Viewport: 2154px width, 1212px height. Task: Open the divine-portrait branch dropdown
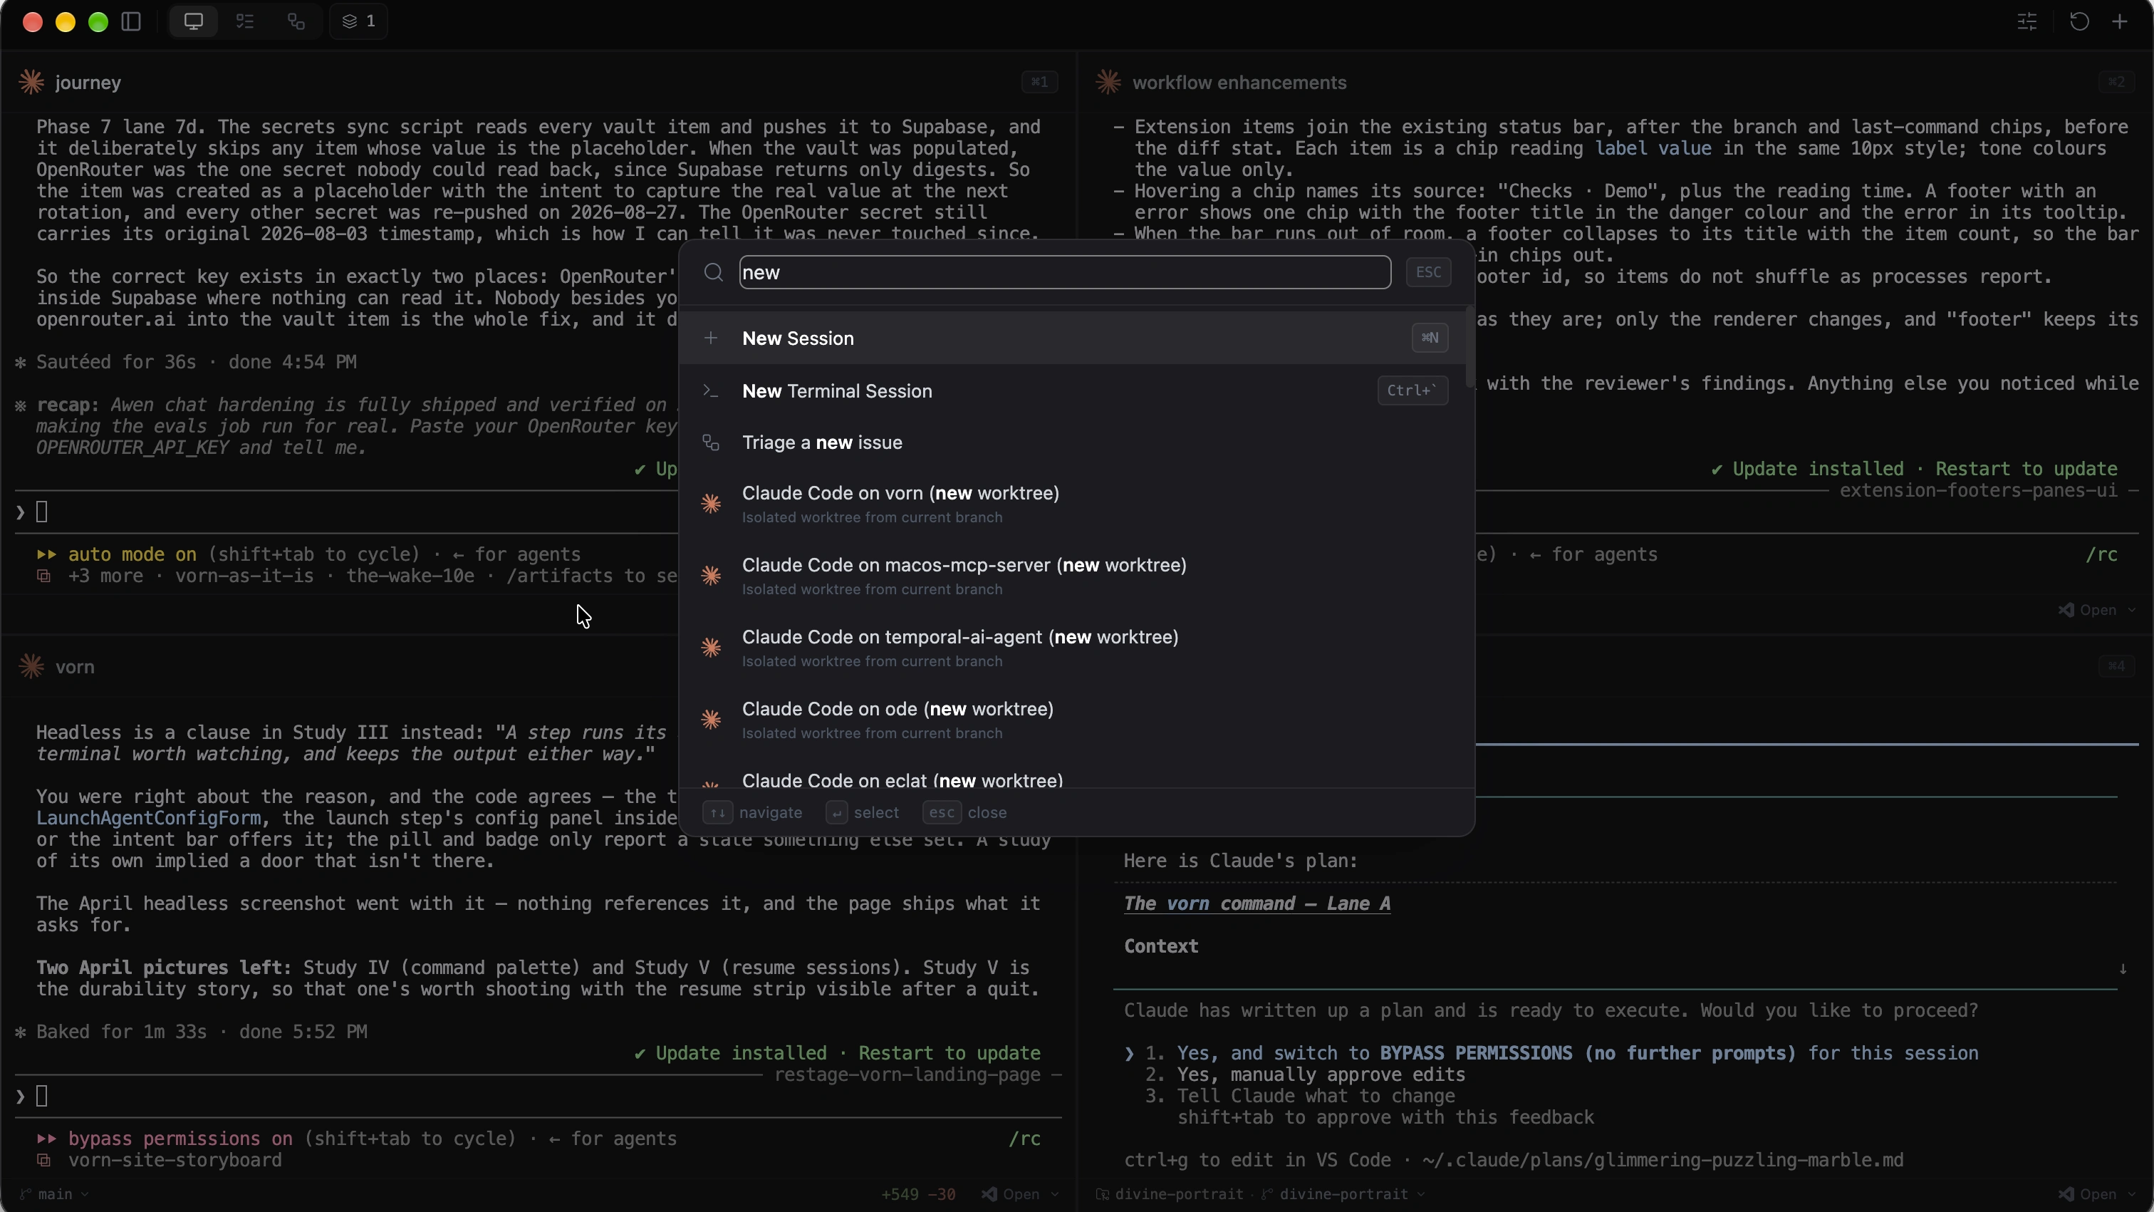click(1343, 1193)
